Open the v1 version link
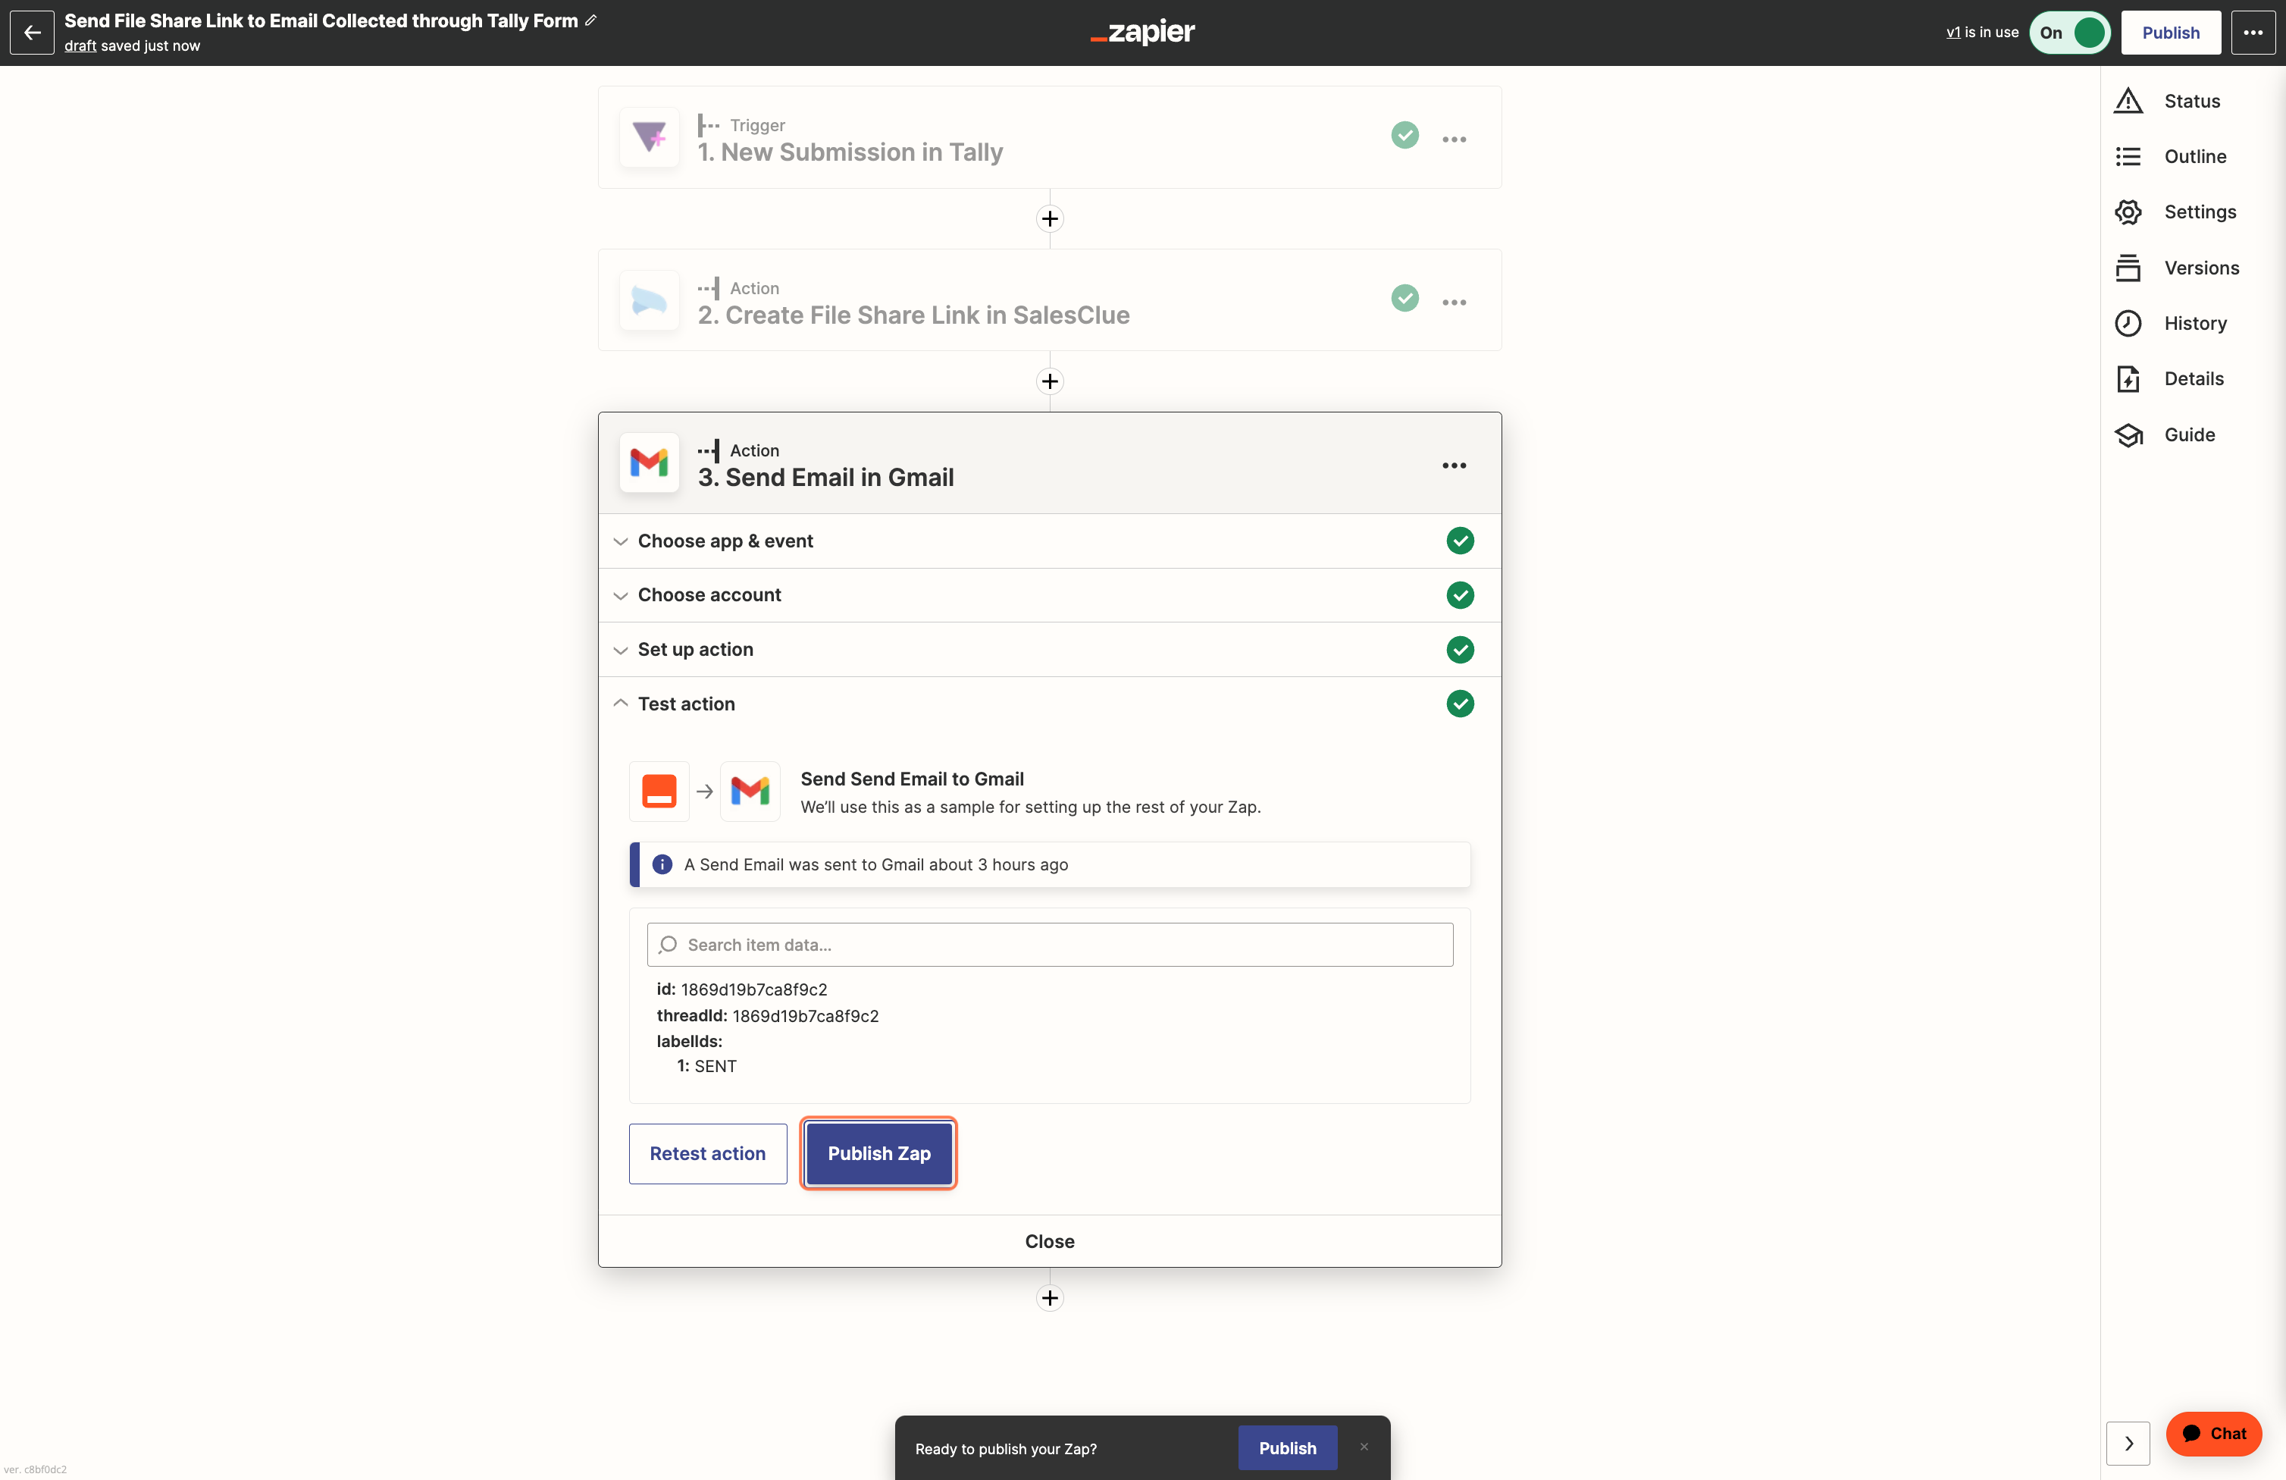The image size is (2286, 1480). (x=1954, y=32)
